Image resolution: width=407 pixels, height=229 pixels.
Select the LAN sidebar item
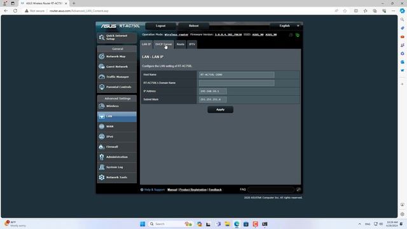(x=117, y=116)
